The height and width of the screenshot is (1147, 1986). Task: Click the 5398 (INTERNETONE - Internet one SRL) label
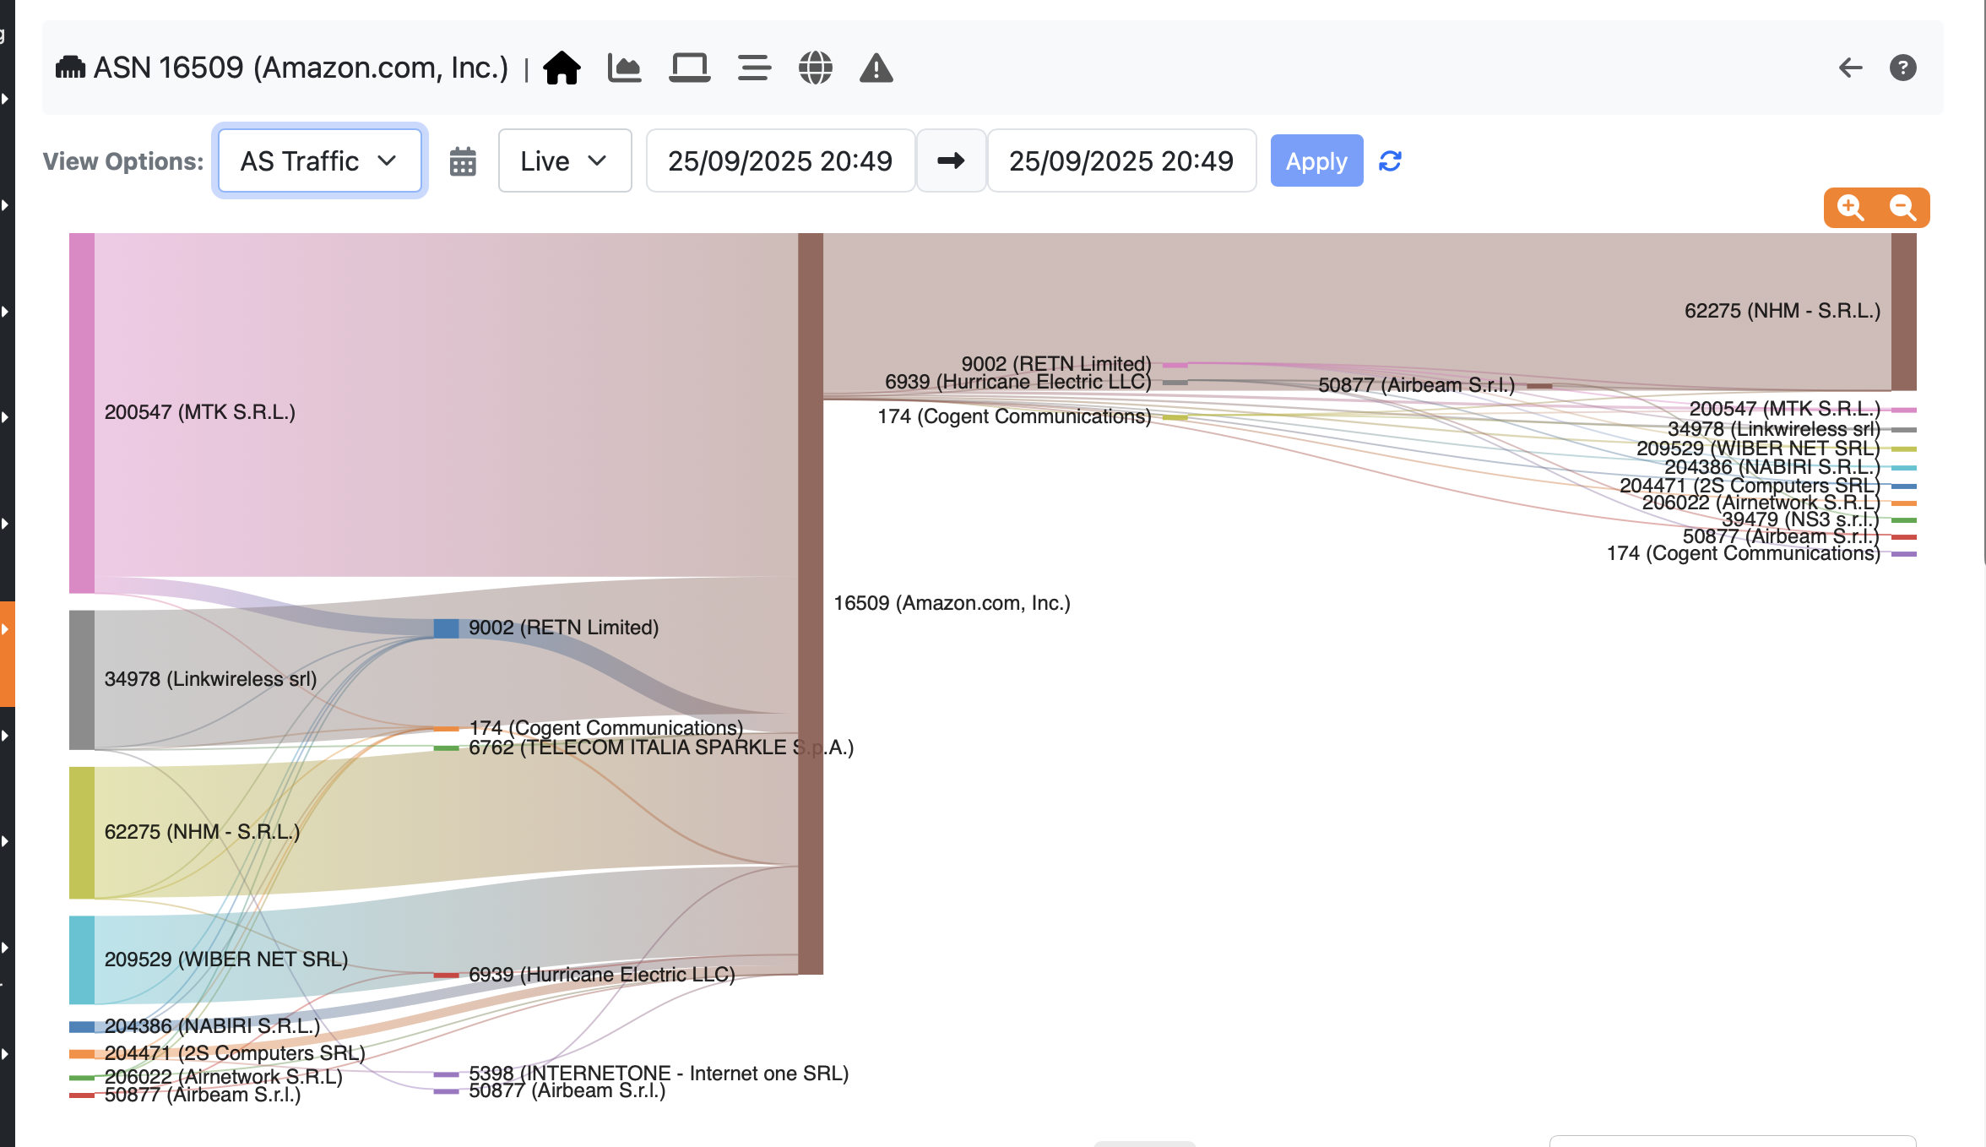coord(659,1073)
